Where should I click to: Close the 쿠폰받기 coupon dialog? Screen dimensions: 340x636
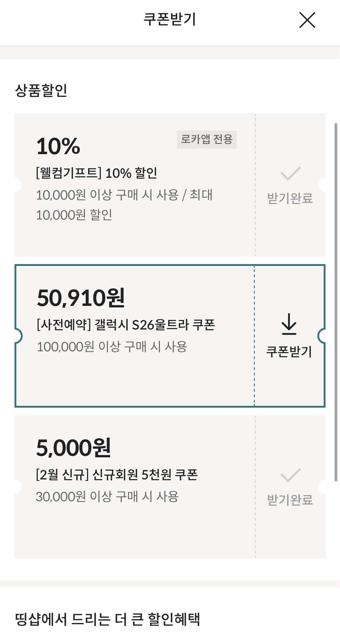[307, 20]
